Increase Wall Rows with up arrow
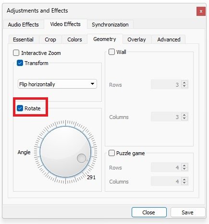 184,82
